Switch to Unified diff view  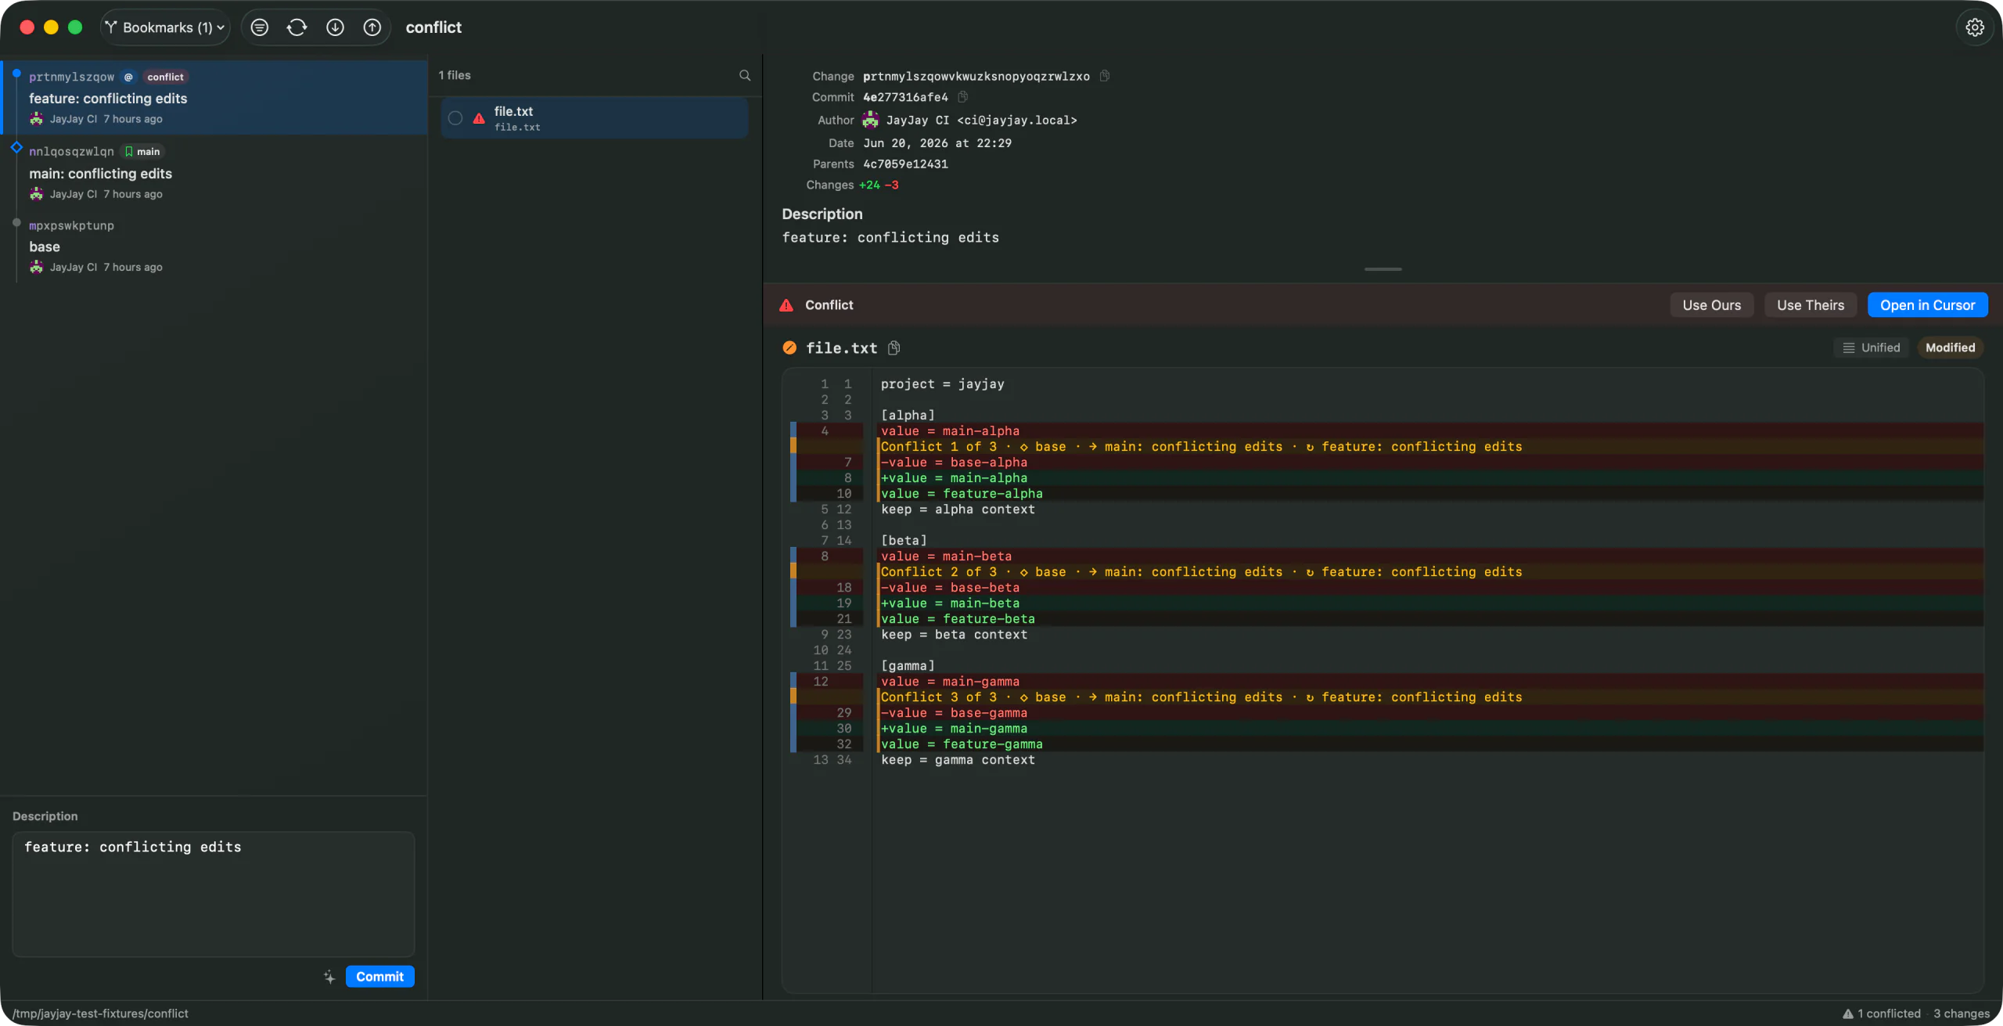(x=1872, y=347)
